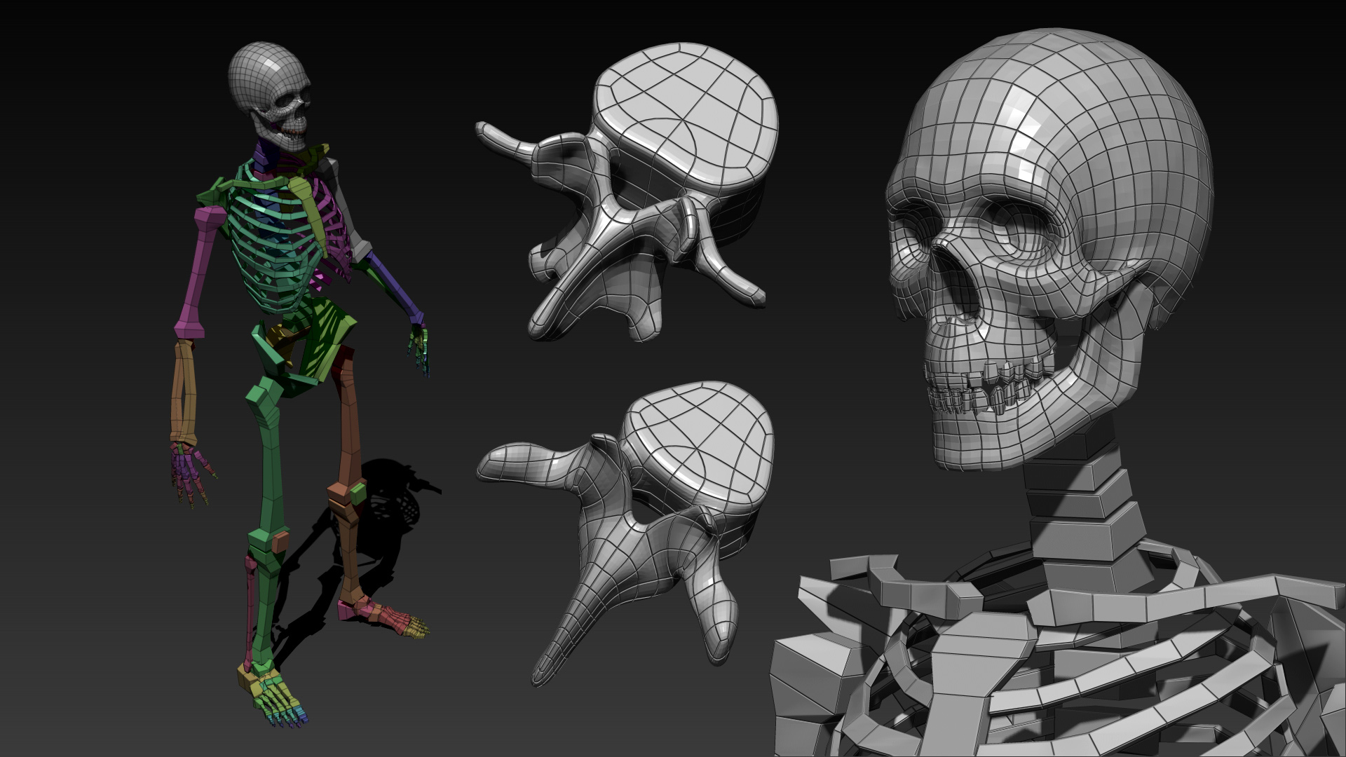Pick the small skull on colored skeleton

click(x=269, y=97)
